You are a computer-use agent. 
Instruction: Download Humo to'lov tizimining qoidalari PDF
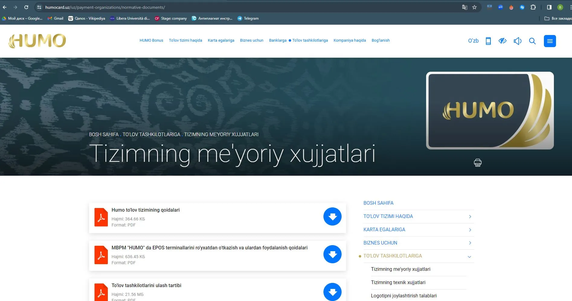(332, 216)
